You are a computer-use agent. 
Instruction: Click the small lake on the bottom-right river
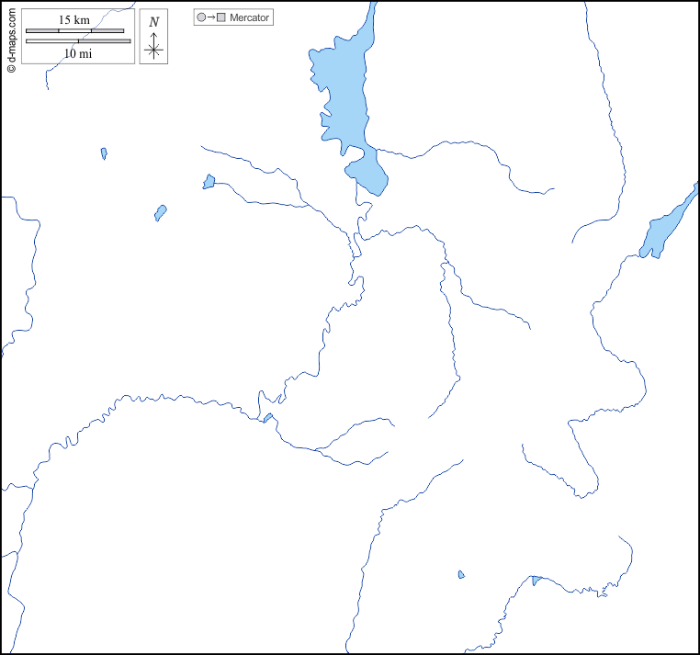pos(536,580)
